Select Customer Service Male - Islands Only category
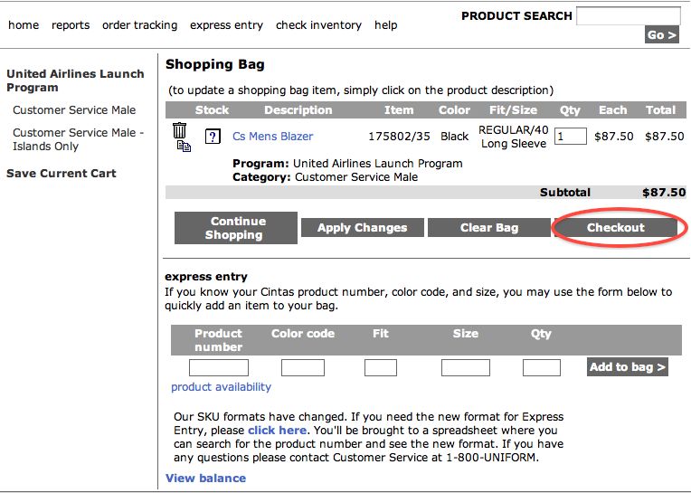This screenshot has height=493, width=691. tap(78, 139)
